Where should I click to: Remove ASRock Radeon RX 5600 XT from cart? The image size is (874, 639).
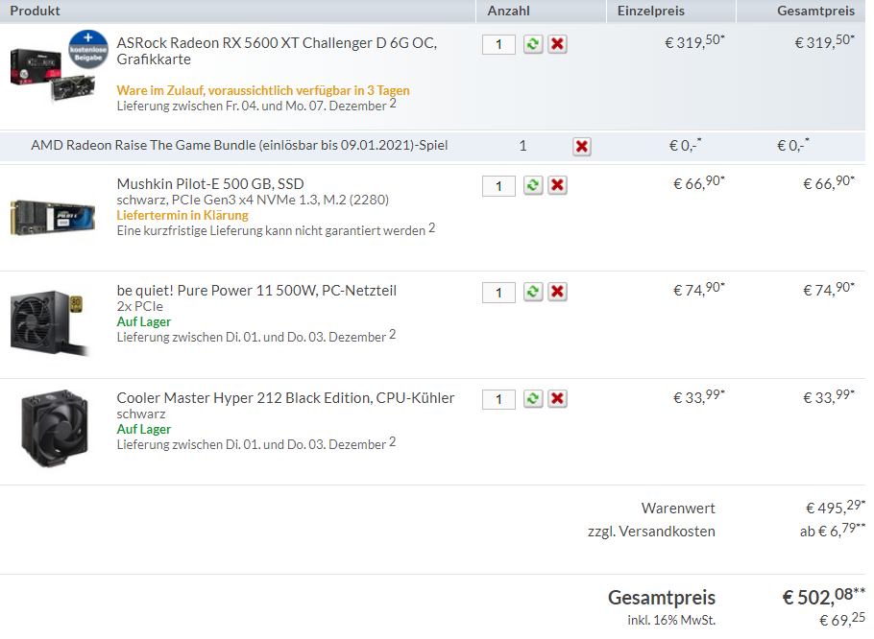[557, 44]
